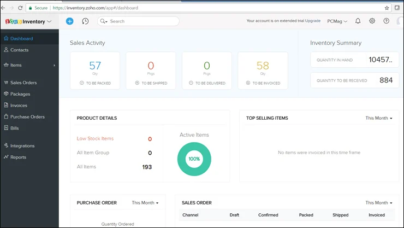Image resolution: width=404 pixels, height=228 pixels.
Task: Expand the Items submenu arrow
Action: coord(55,65)
